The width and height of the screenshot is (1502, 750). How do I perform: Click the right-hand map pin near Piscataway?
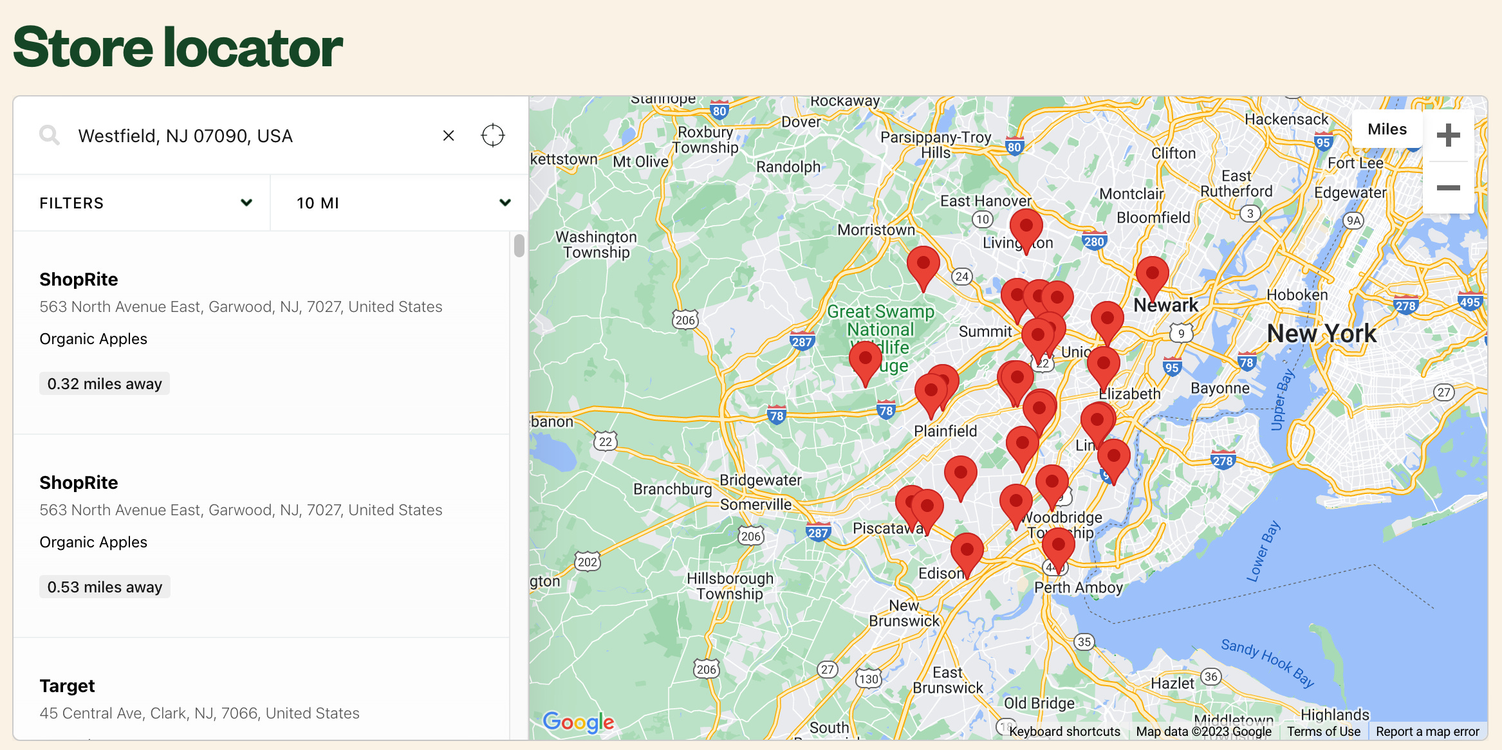pos(927,511)
